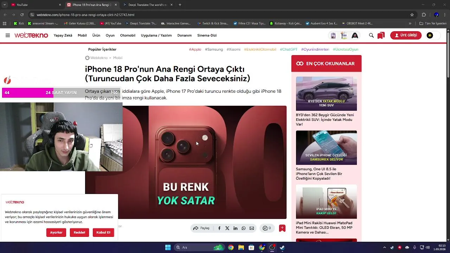Go back with the browser back arrow
The width and height of the screenshot is (450, 253).
(x=5, y=15)
